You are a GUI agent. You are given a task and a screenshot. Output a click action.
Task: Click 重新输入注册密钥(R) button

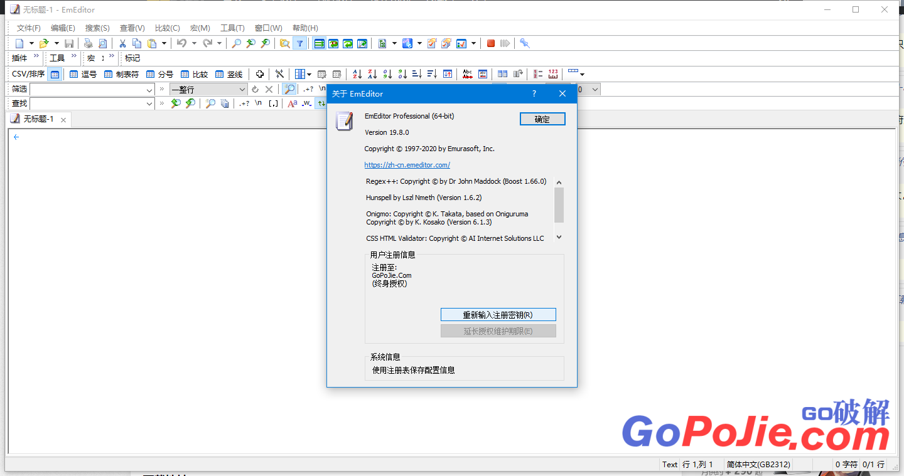[x=498, y=315]
